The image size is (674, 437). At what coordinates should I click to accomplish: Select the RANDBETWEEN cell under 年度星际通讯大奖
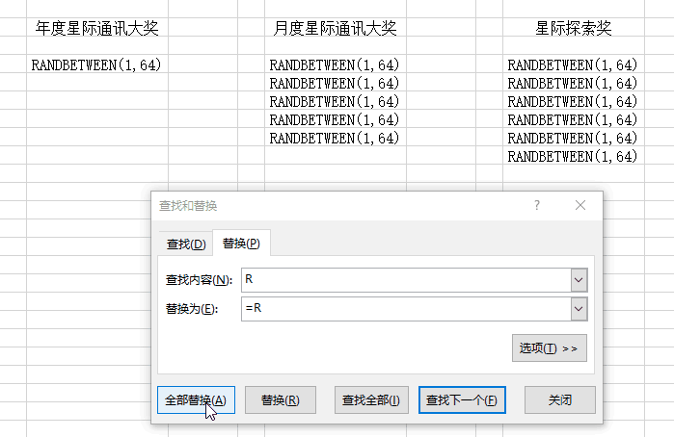coord(97,64)
